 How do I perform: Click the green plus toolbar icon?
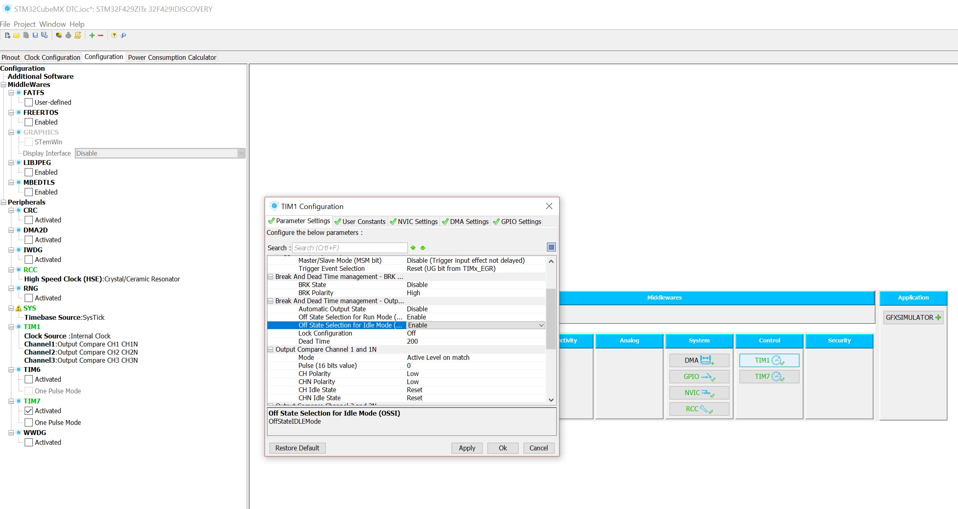[92, 36]
